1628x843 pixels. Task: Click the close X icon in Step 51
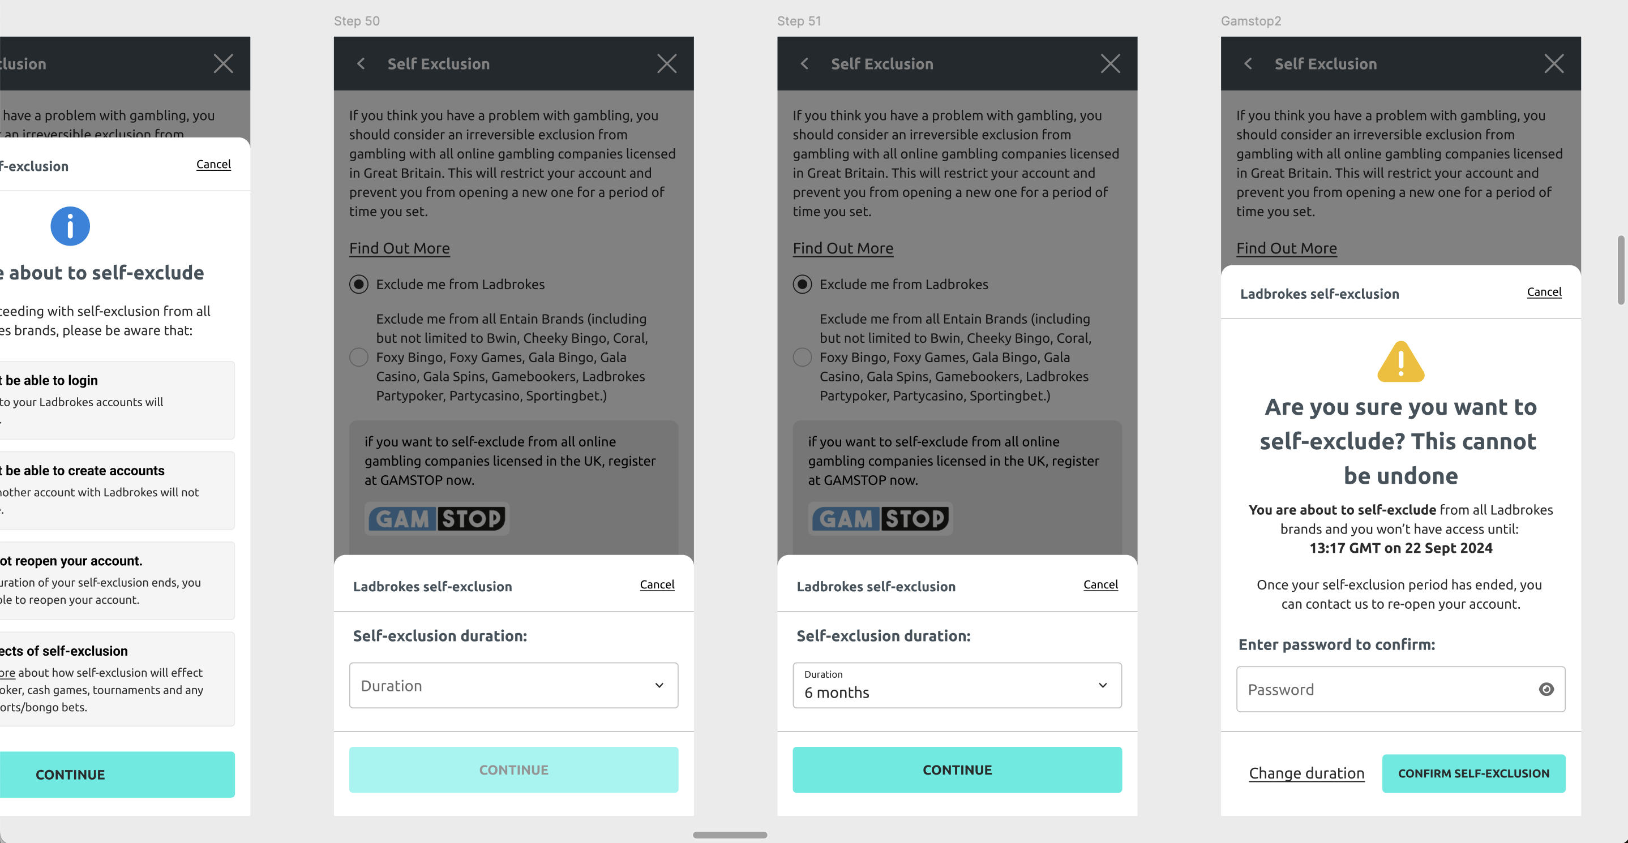click(1111, 63)
